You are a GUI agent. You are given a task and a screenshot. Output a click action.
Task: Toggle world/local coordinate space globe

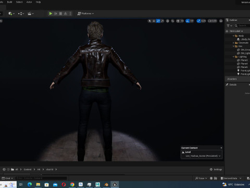click(168, 21)
